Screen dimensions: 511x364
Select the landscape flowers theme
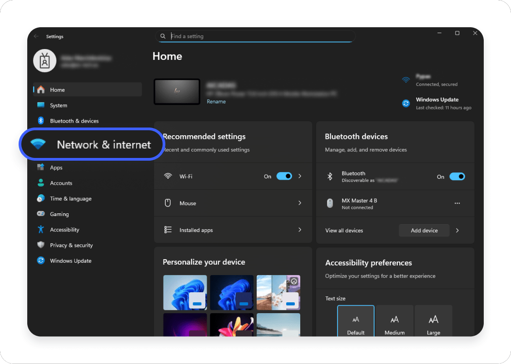click(x=278, y=292)
